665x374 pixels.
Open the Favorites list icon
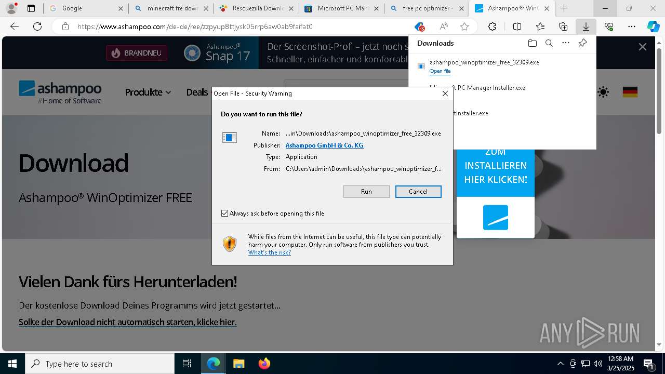pyautogui.click(x=540, y=26)
